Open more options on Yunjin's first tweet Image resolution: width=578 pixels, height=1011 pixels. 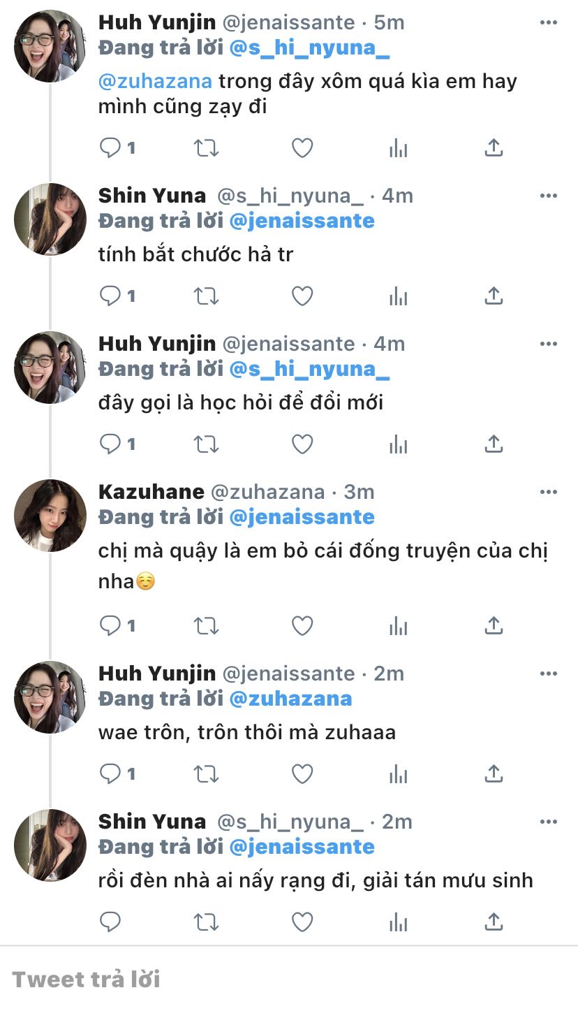pos(549,22)
